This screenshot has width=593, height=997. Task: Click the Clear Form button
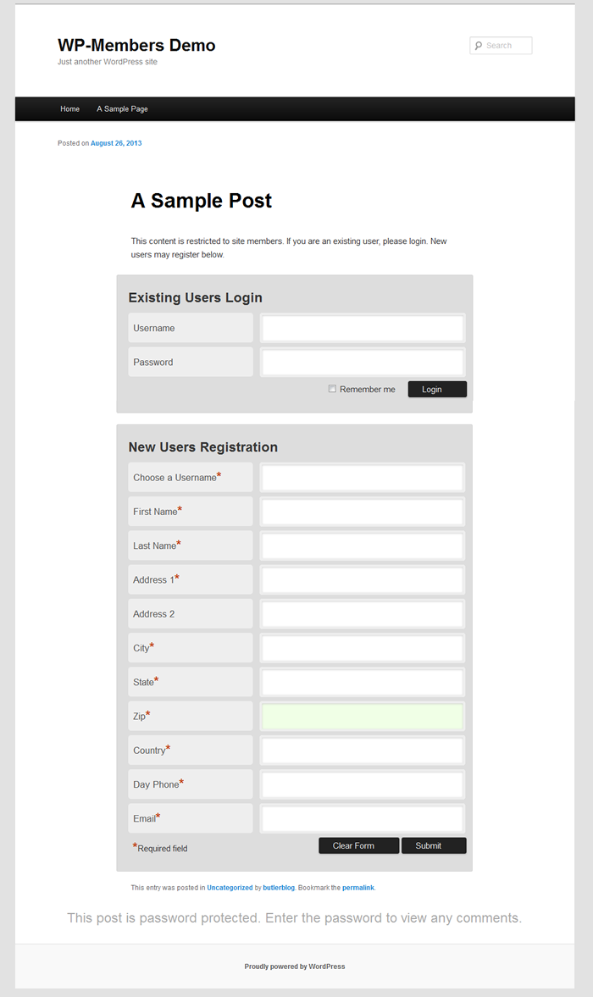click(359, 845)
